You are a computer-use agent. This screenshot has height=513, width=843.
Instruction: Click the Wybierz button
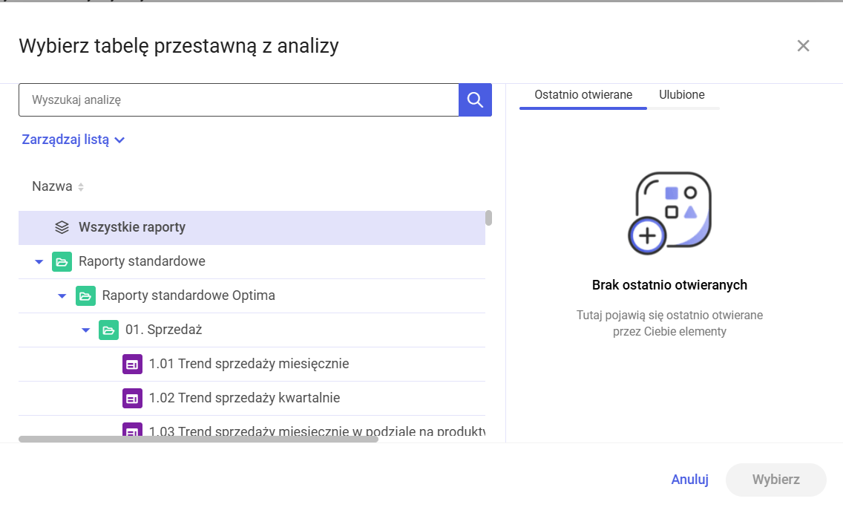775,480
